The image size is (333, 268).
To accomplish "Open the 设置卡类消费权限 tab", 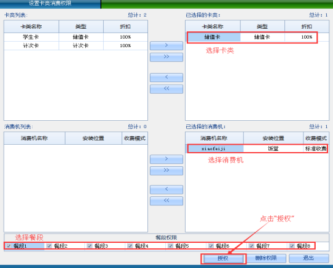I will [50, 4].
